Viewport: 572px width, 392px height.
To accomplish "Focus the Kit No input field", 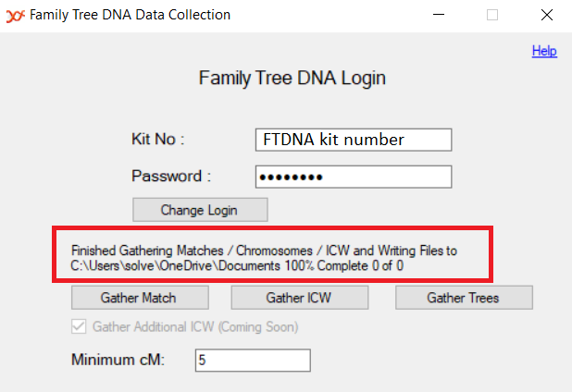I will 354,140.
